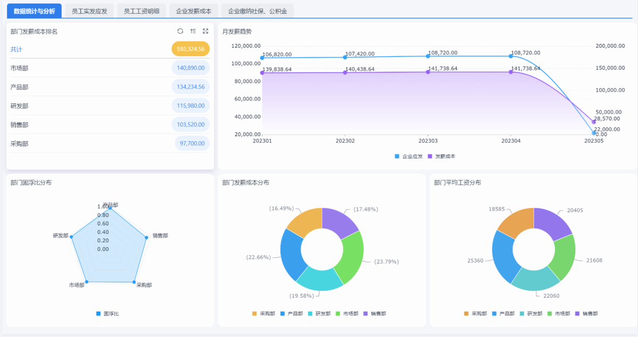Image resolution: width=638 pixels, height=337 pixels.
Task: Toggle 固浮比 legend in radar chart
Action: pyautogui.click(x=107, y=314)
